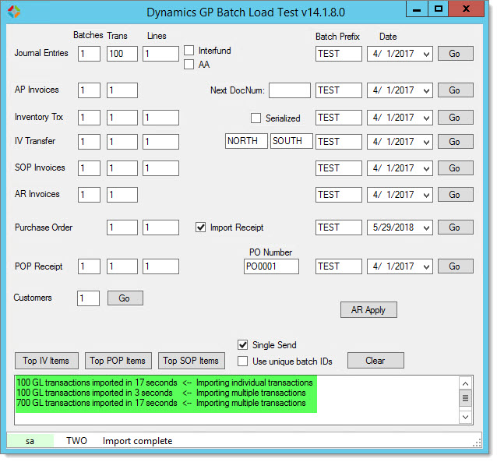Screen dimensions: 497x462
Task: Show Top IV Items
Action: [47, 361]
